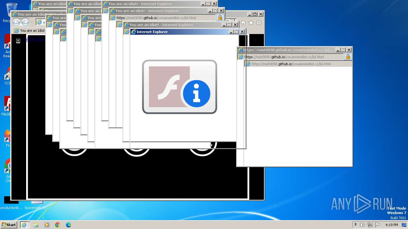Open Tools gear in main IE window
This screenshot has width=408, height=229.
(259, 23)
